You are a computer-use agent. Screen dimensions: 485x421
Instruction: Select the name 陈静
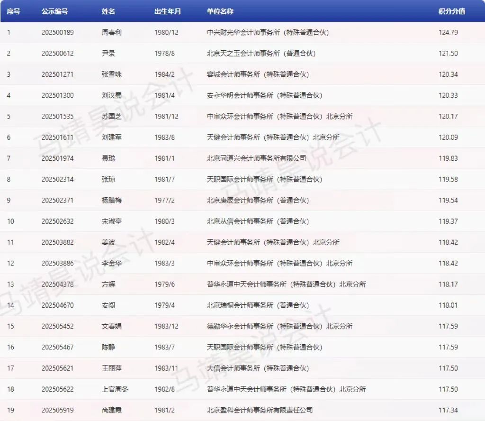[108, 348]
